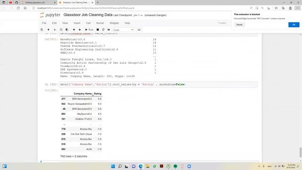Click the read aloud icon
Image resolution: width=302 pixels, height=170 pixels.
pyautogui.click(x=251, y=8)
